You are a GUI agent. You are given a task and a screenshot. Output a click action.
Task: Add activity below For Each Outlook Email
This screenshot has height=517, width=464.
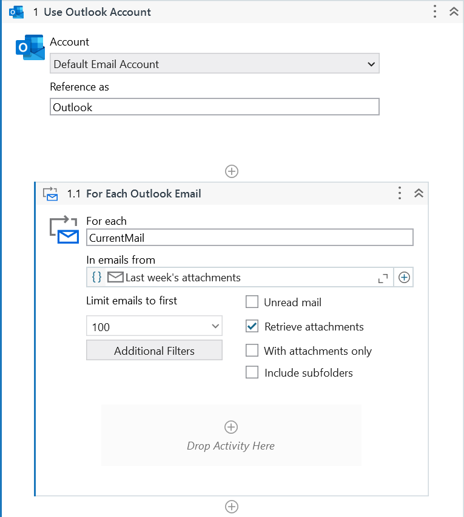click(x=232, y=507)
